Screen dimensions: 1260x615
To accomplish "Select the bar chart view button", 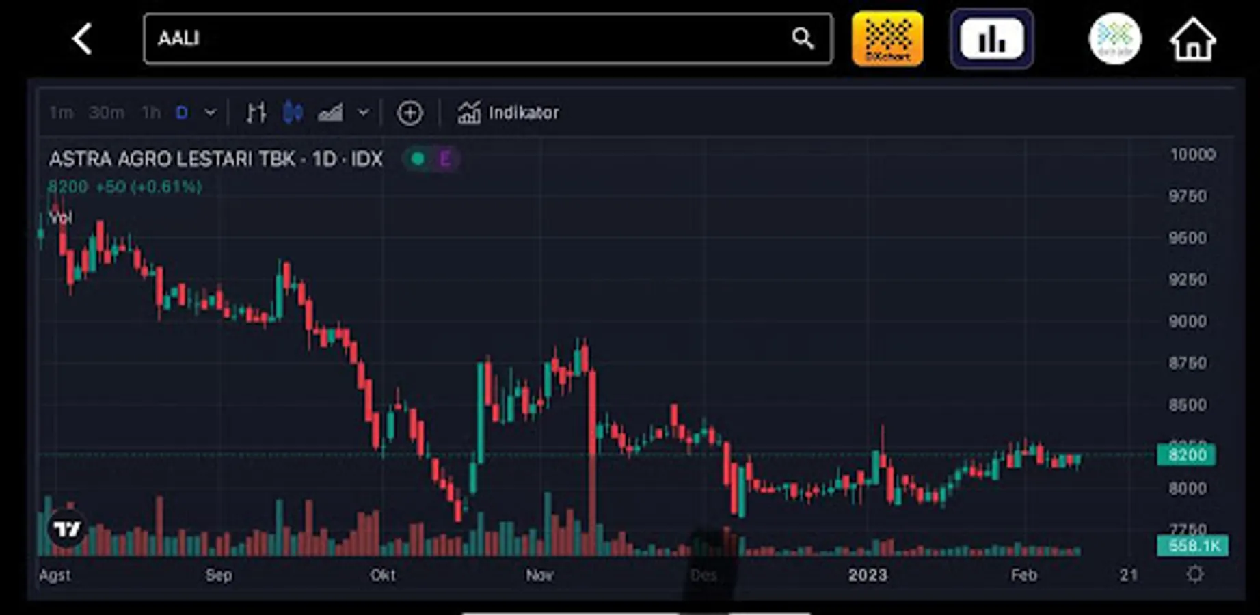I will (x=991, y=39).
